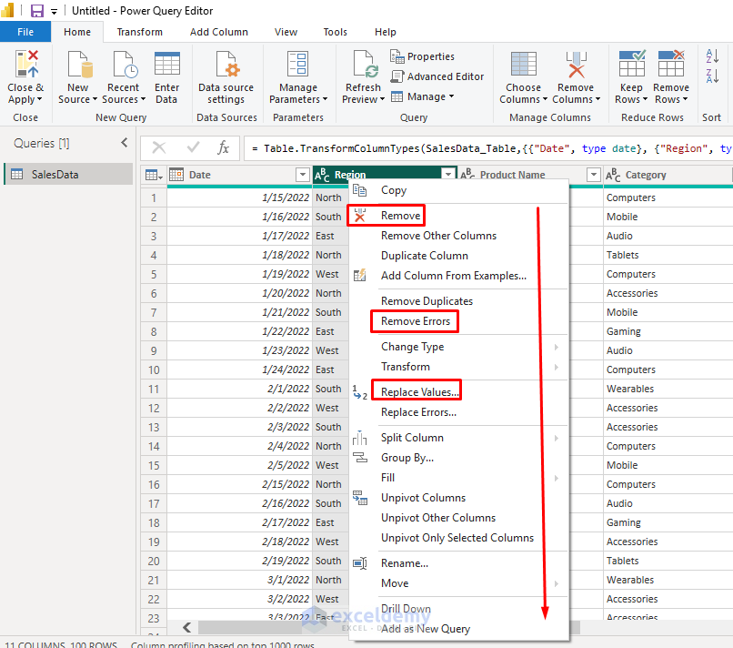This screenshot has width=733, height=648.
Task: Click date cell 1/15/2022
Action: 240,197
